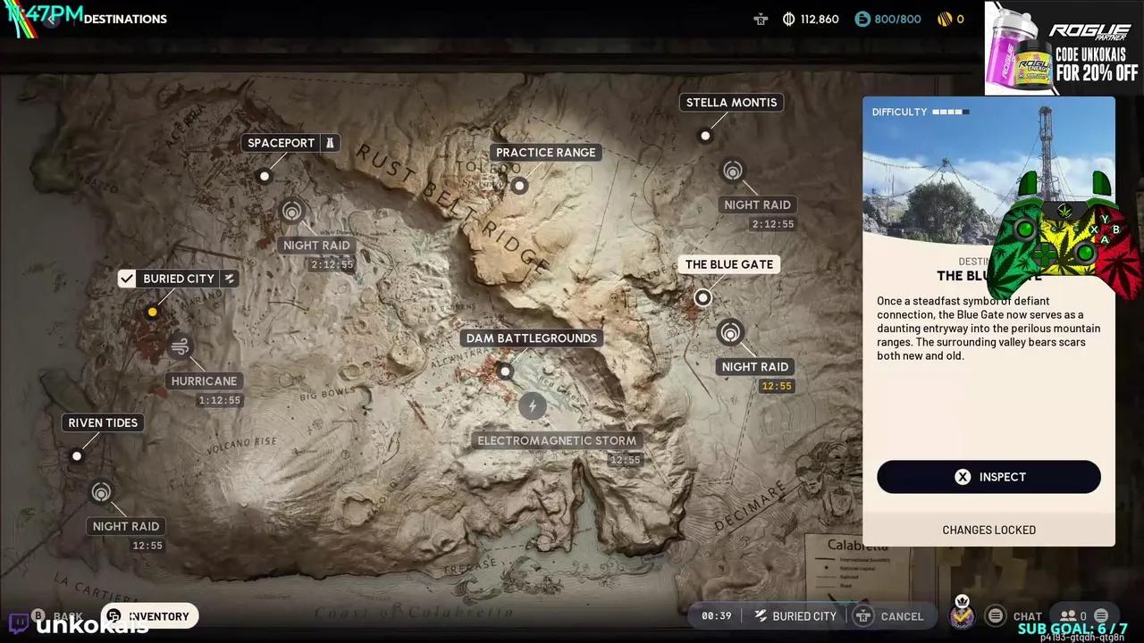
Task: Click the gold feather currency icon
Action: (944, 19)
